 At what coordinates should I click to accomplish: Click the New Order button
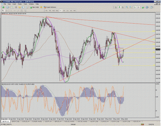tap(35, 7)
